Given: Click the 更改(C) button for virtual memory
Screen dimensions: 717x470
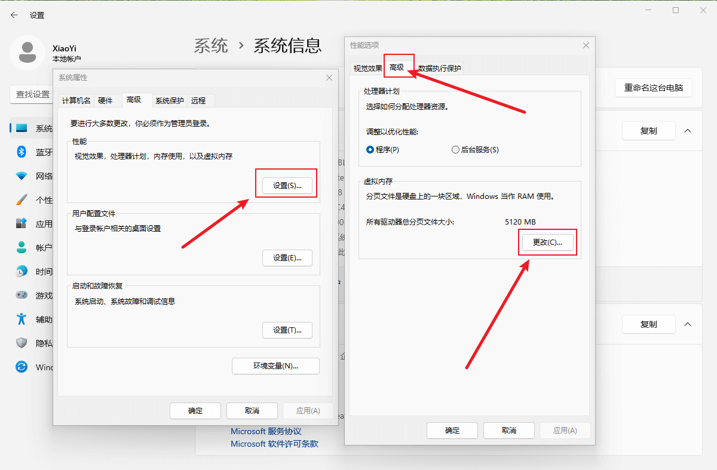Looking at the screenshot, I should [547, 242].
